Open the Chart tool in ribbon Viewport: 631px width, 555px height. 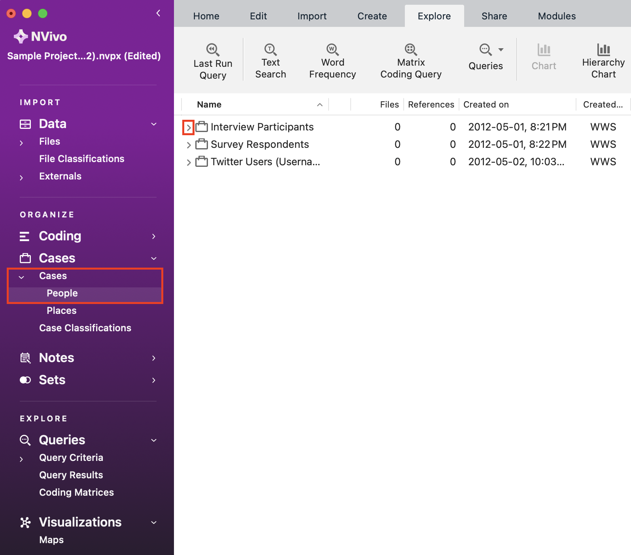click(544, 57)
